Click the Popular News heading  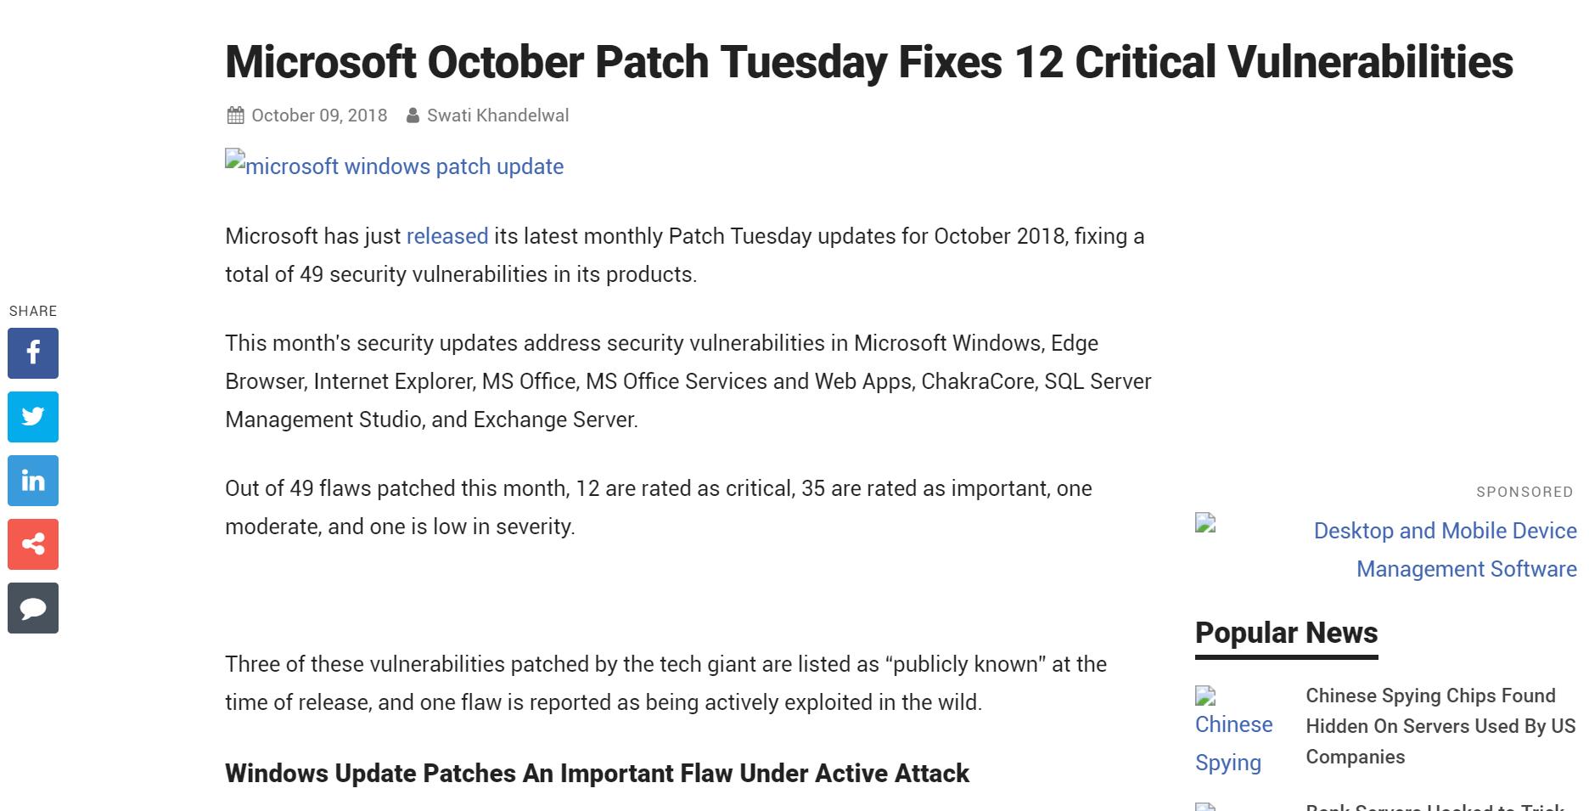(x=1286, y=633)
